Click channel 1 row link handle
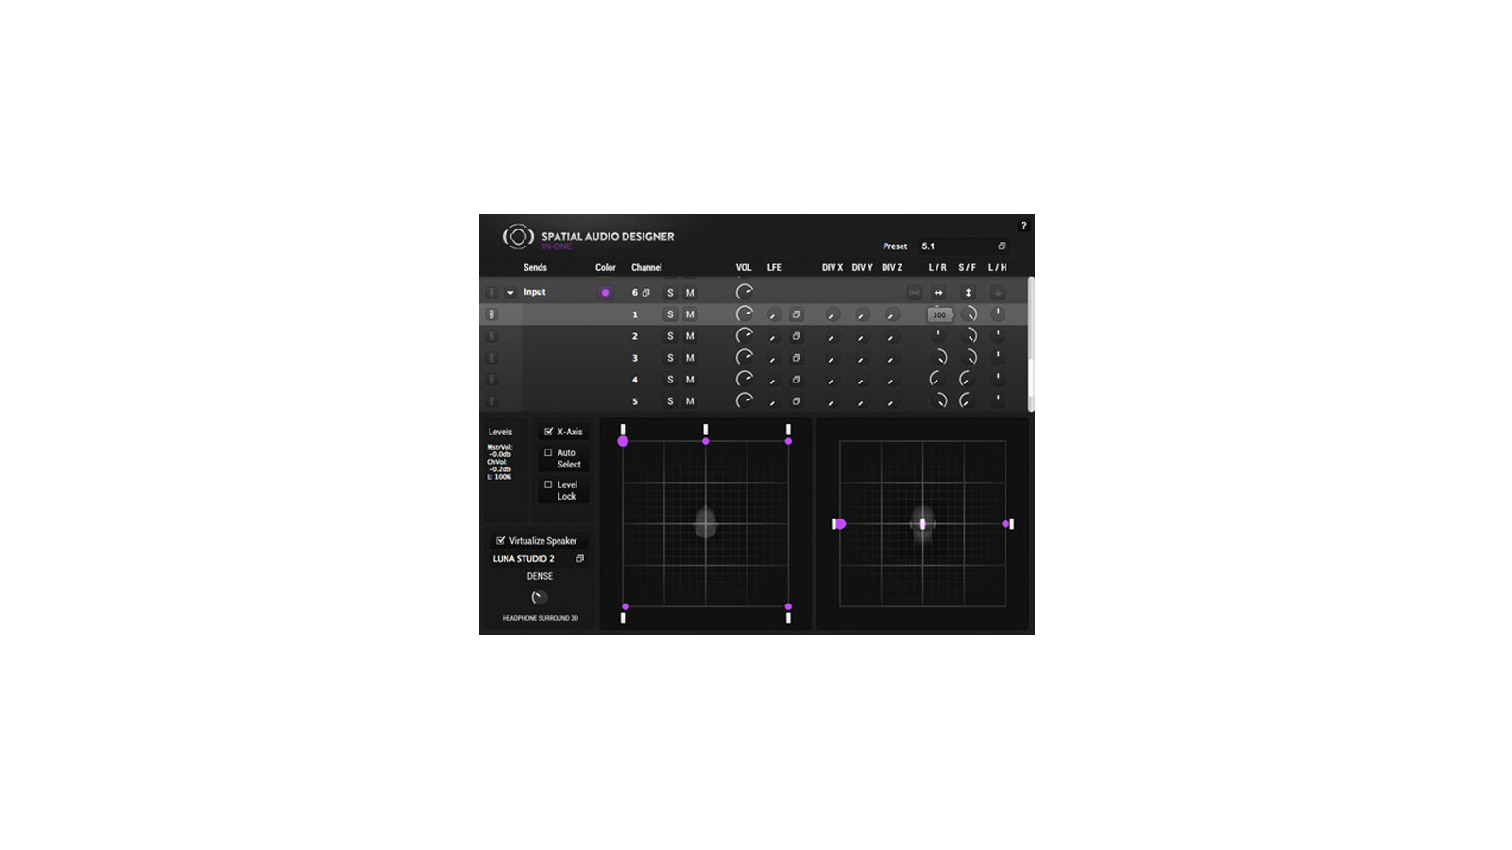Screen dimensions: 1512x850 pyautogui.click(x=491, y=314)
